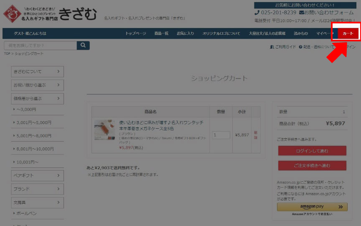Click the quantity input field in the cart

point(221,135)
